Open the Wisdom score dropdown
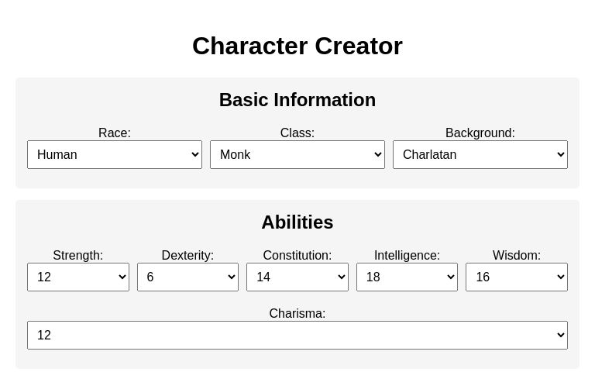 517,277
